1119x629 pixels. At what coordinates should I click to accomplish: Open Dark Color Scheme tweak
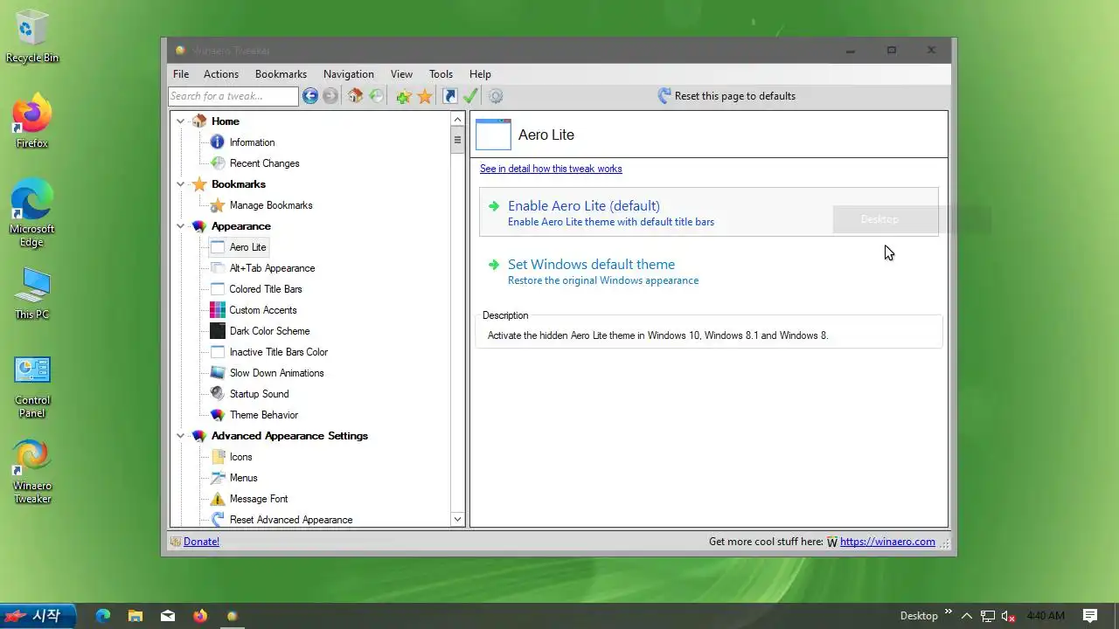pyautogui.click(x=269, y=331)
